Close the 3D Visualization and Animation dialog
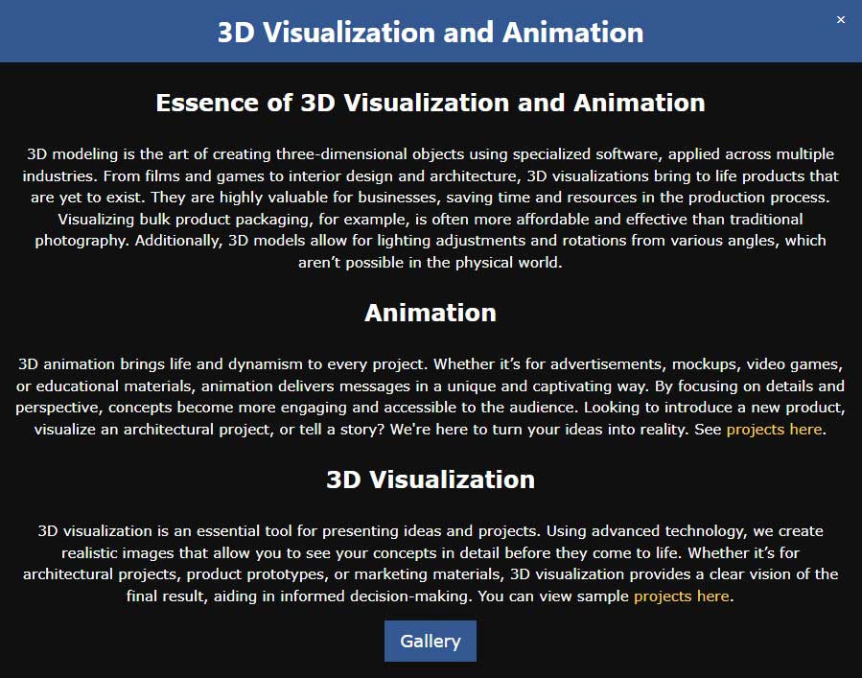The height and width of the screenshot is (678, 862). (x=841, y=20)
